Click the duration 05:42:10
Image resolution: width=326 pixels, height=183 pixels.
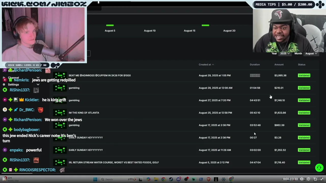[255, 113]
